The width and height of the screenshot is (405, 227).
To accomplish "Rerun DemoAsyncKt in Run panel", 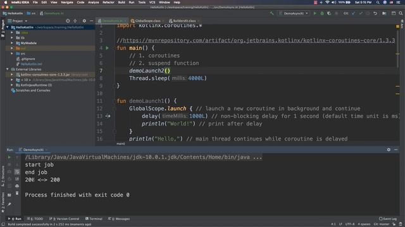I will click(x=9, y=157).
